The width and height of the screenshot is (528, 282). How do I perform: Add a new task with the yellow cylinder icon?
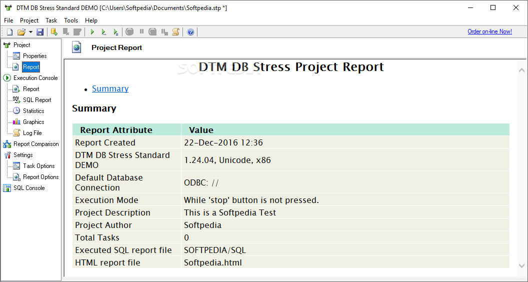[54, 32]
